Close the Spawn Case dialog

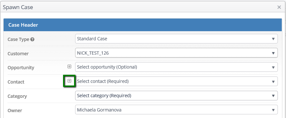[279, 7]
